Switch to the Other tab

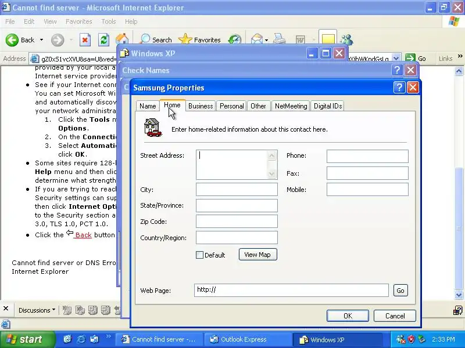tap(258, 106)
